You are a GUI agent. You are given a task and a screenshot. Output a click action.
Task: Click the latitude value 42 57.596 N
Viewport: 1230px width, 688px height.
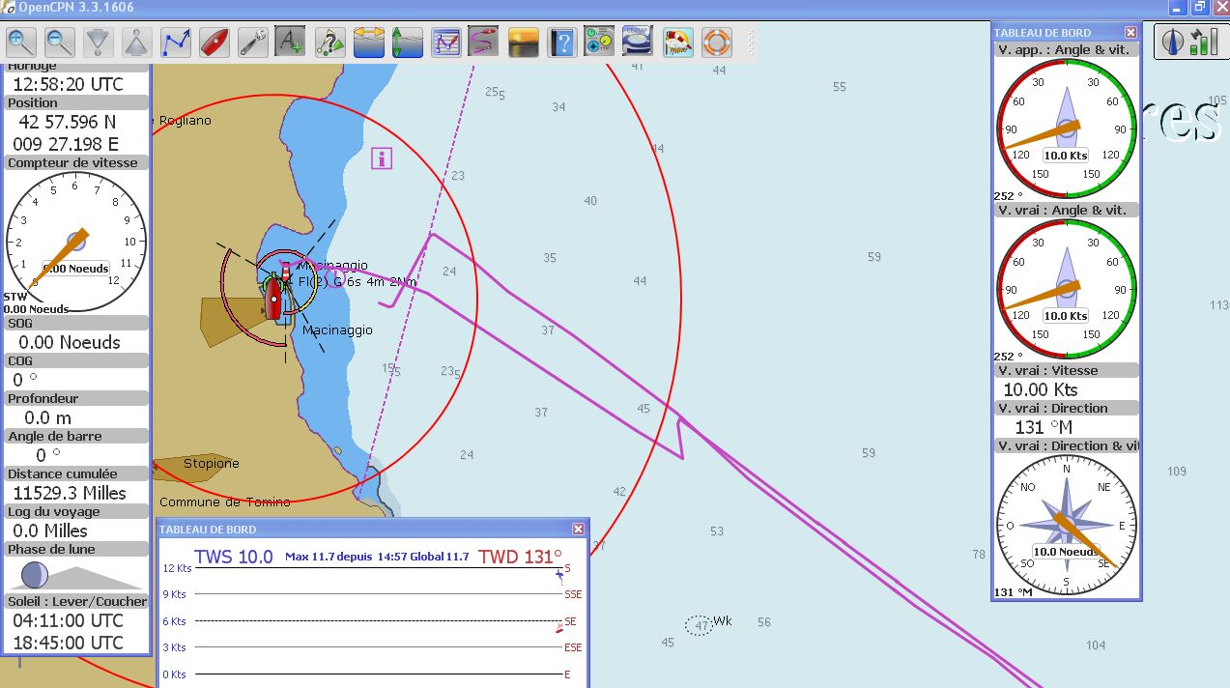(x=67, y=122)
